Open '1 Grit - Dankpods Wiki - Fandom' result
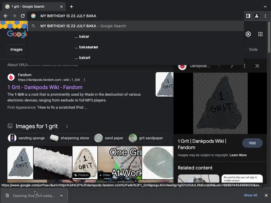This screenshot has height=203, width=271. (x=45, y=87)
